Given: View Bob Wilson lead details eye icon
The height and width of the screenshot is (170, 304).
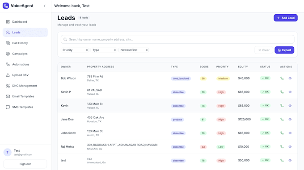Looking at the screenshot, I should pyautogui.click(x=290, y=79).
